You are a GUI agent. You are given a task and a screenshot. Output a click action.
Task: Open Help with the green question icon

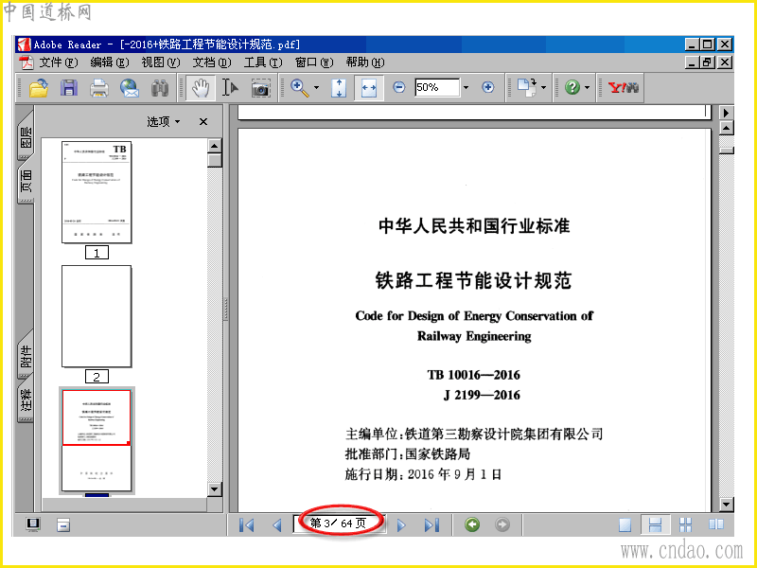pos(572,87)
